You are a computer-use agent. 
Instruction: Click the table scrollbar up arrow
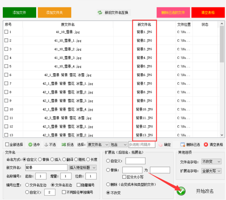[x=222, y=24]
